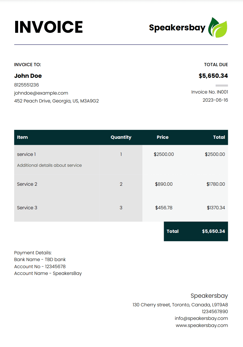Click the 2023-06-16 invoice date
243x347 pixels.
click(x=215, y=100)
